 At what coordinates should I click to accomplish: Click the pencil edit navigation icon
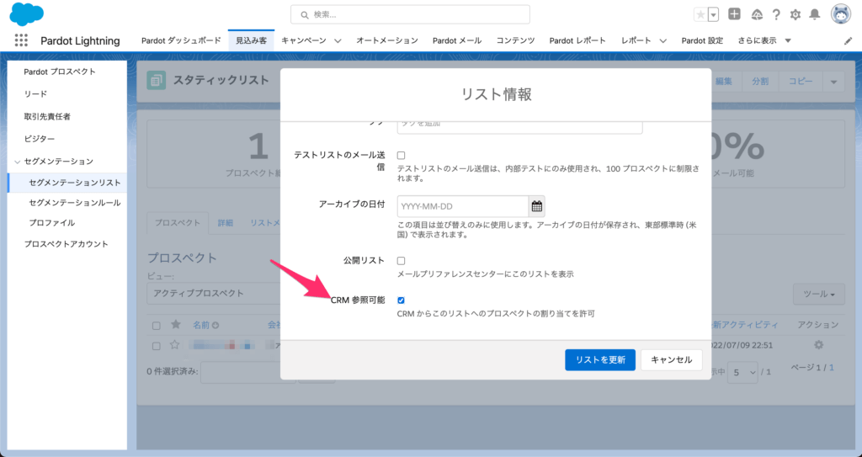(848, 40)
